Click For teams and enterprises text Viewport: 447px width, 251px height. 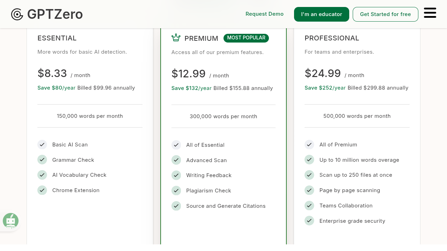tap(339, 52)
